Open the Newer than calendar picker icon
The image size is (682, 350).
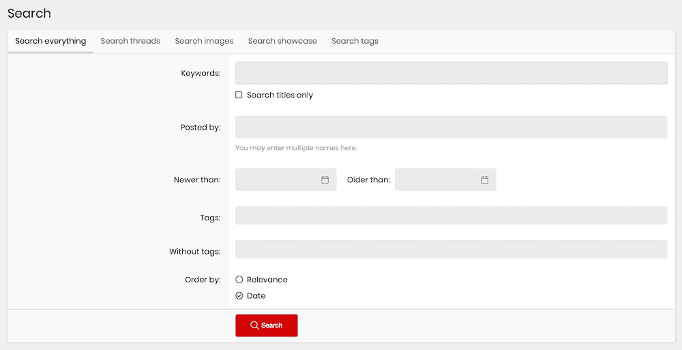pyautogui.click(x=325, y=180)
